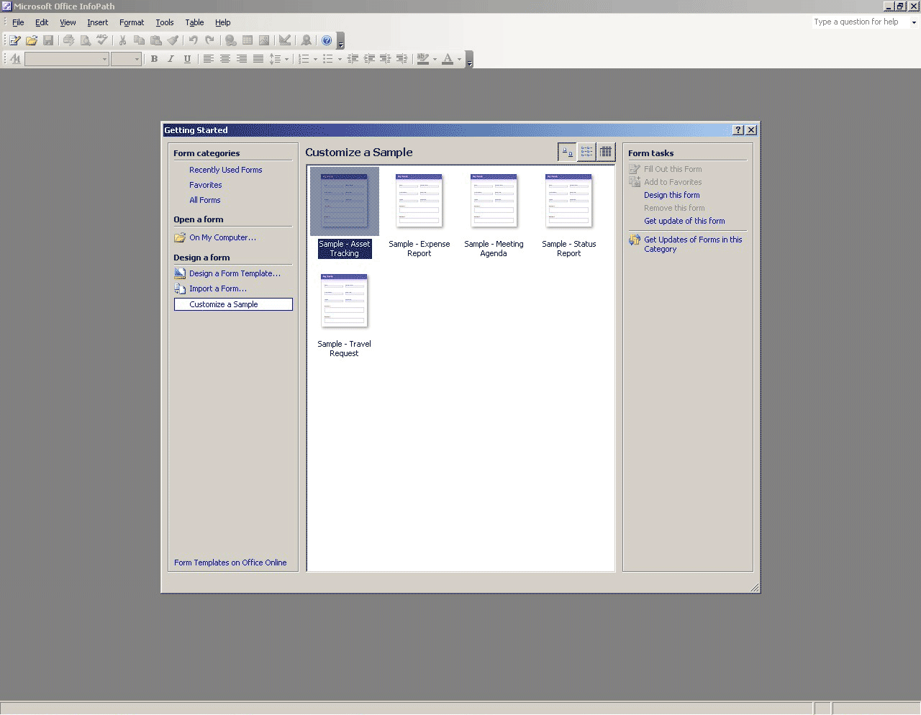The height and width of the screenshot is (715, 921).
Task: Open the Tools menu
Action: (165, 22)
